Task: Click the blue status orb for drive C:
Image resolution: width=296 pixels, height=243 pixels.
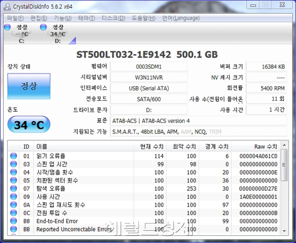Action: (7, 27)
